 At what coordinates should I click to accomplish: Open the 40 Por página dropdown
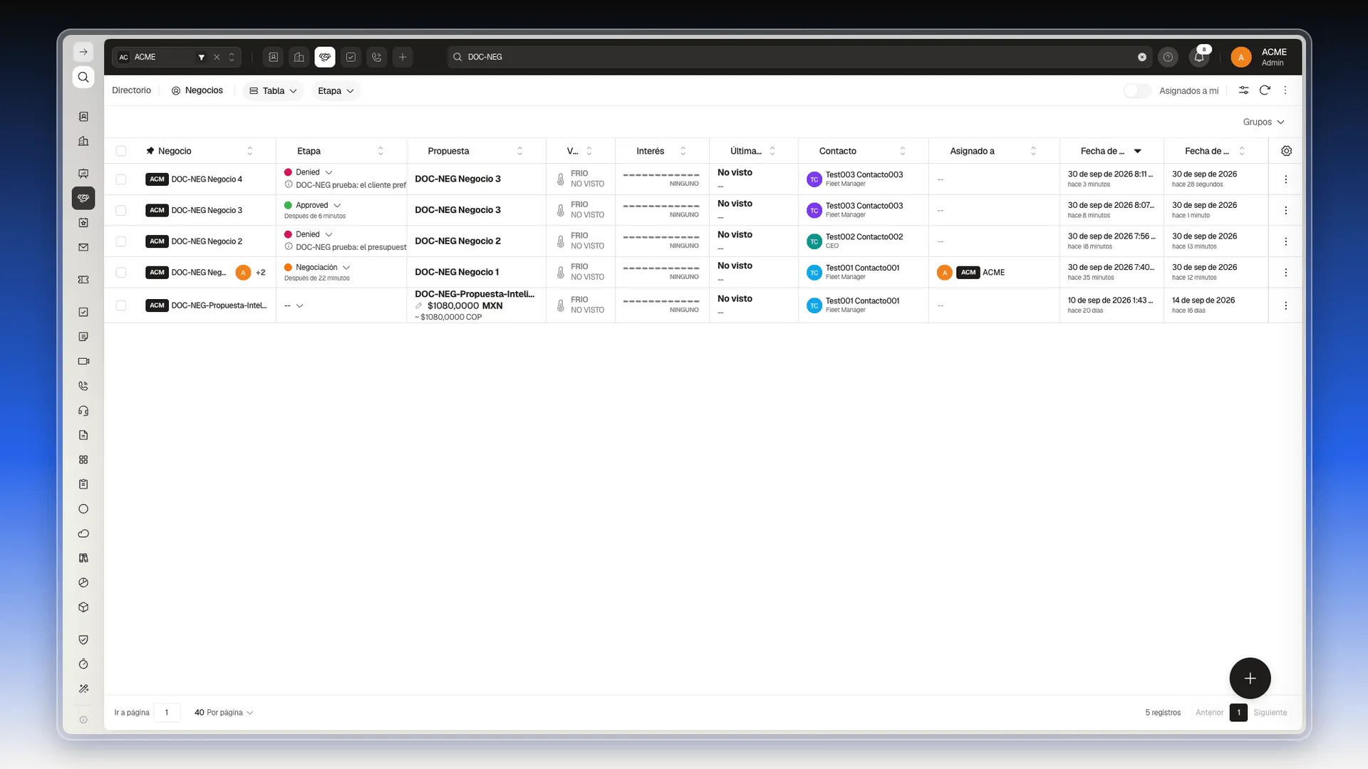click(x=224, y=713)
